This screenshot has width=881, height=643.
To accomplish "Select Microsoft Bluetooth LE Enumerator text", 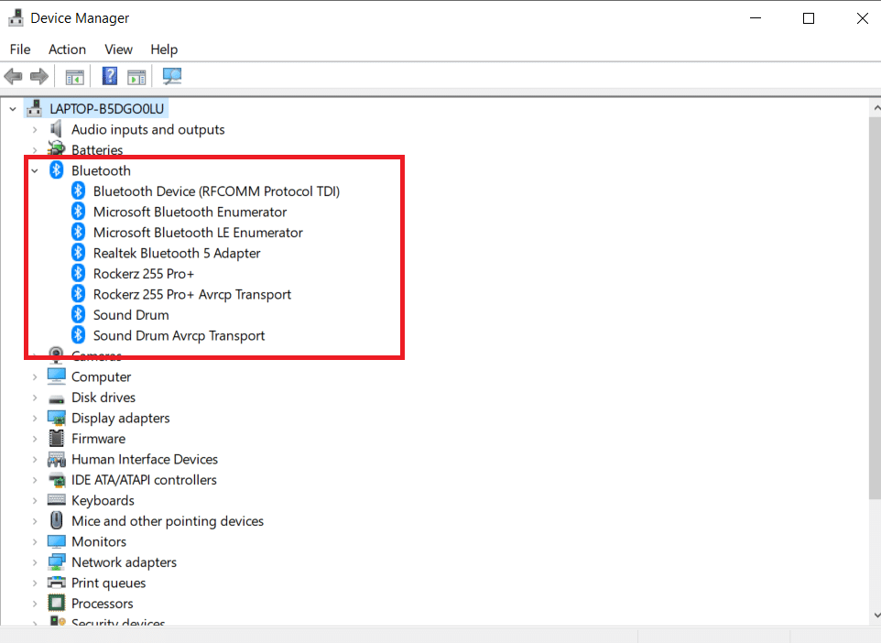I will tap(198, 233).
